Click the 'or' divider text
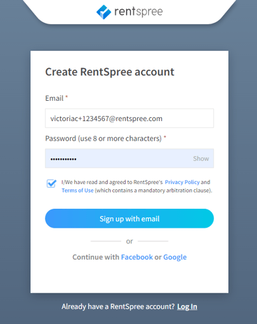Image resolution: width=257 pixels, height=324 pixels. tap(129, 241)
